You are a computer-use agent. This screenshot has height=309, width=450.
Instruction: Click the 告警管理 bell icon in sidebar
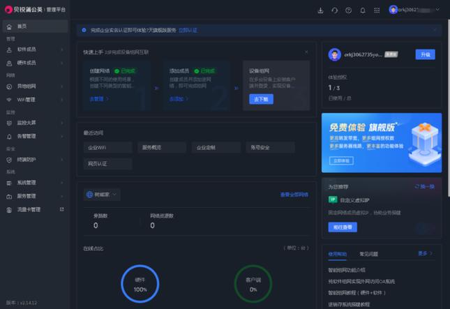(x=9, y=137)
